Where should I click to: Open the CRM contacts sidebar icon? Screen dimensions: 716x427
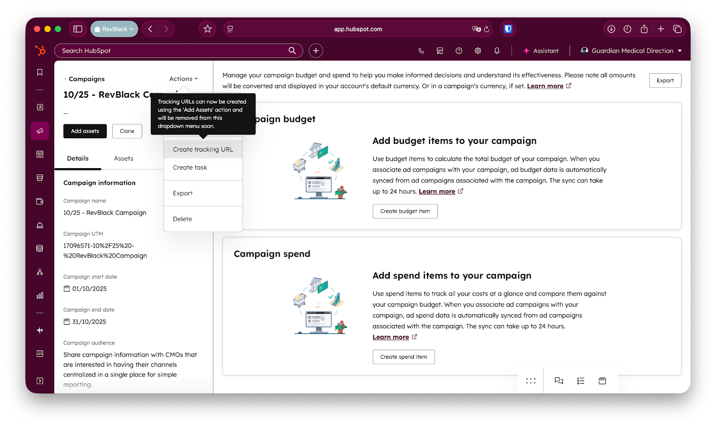pyautogui.click(x=40, y=107)
